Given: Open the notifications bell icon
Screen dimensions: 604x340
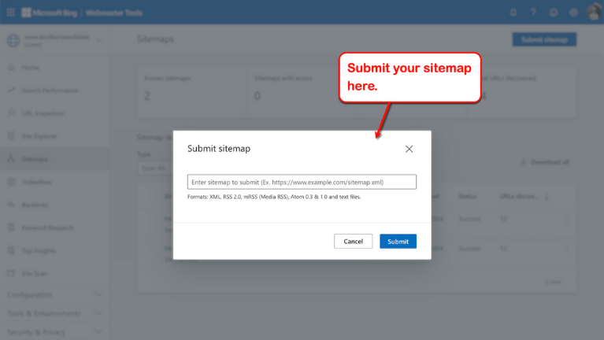Looking at the screenshot, I should (x=513, y=13).
